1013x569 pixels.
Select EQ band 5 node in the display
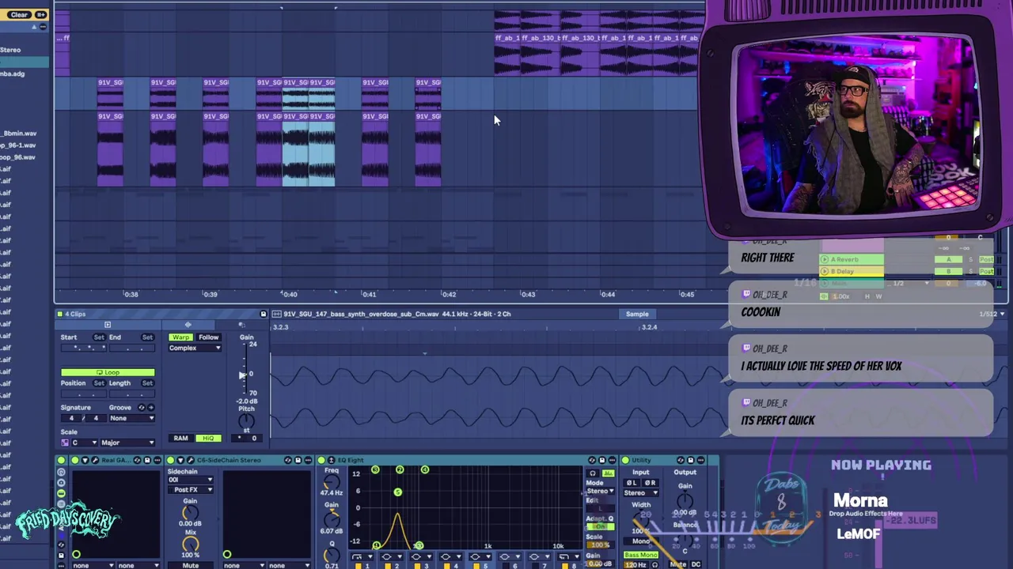tap(398, 492)
